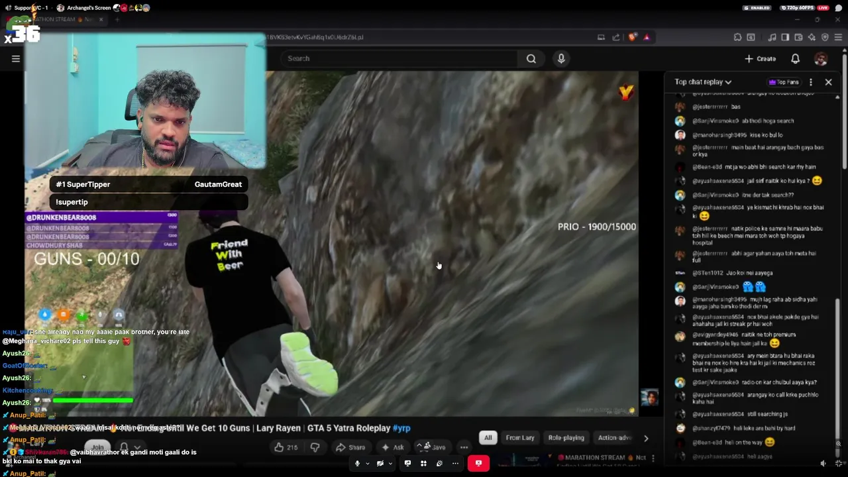Viewport: 848px width, 477px height.
Task: Open browser media control music icon
Action: point(772,37)
